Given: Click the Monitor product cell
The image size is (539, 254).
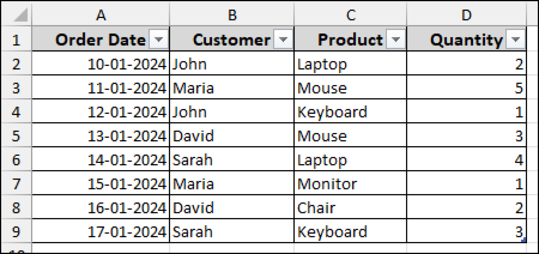Looking at the screenshot, I should (350, 183).
